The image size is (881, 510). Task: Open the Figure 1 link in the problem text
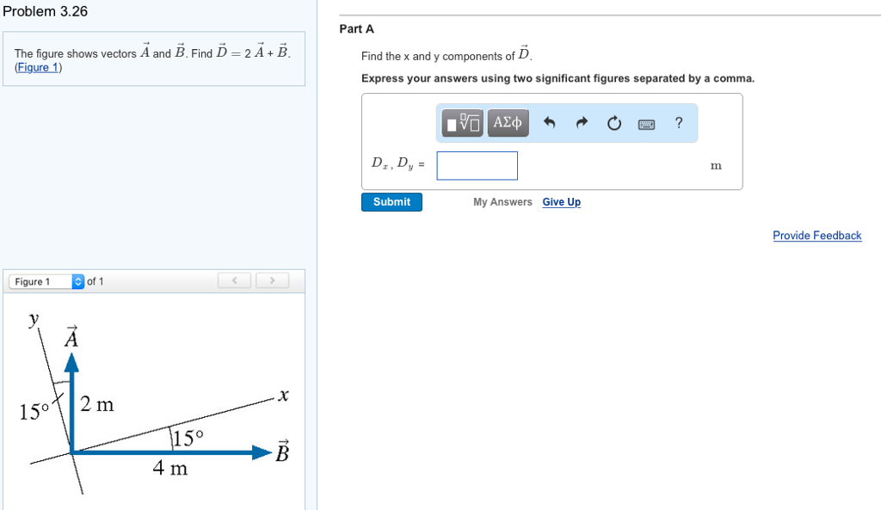tap(38, 67)
